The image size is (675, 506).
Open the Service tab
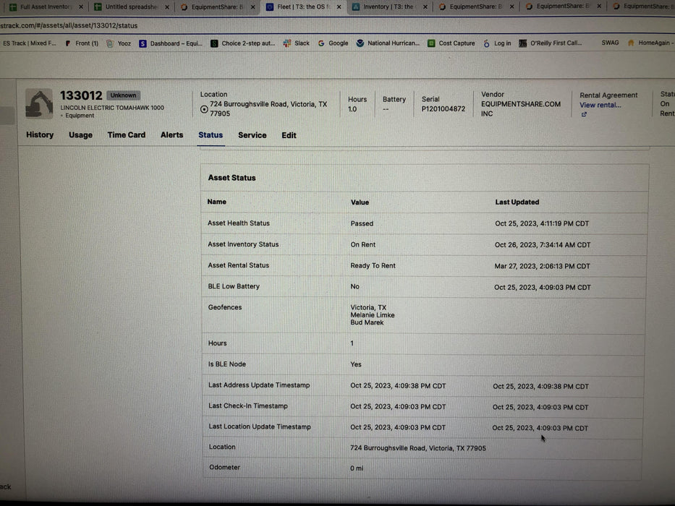252,135
